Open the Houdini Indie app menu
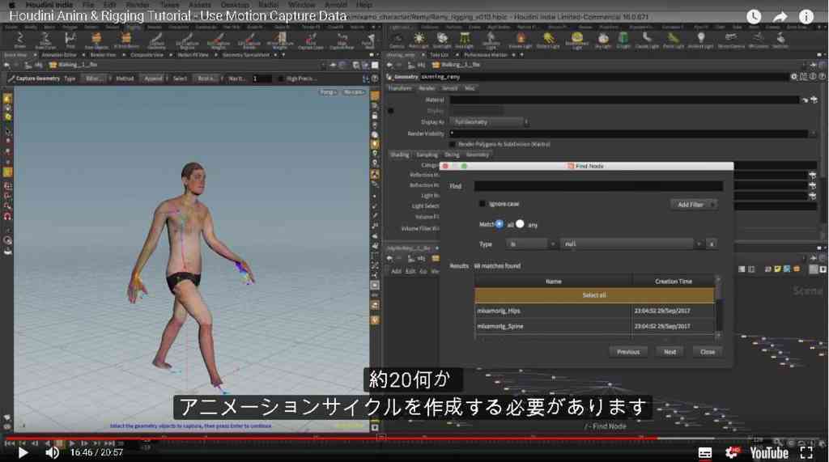Viewport: 829px width, 462px height. coord(50,5)
